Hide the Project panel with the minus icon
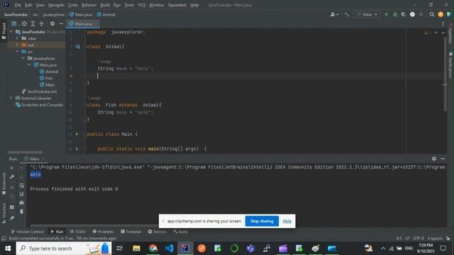Viewport: 454px width, 255px height. pyautogui.click(x=61, y=23)
